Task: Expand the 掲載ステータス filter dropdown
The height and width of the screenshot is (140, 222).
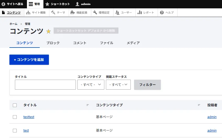Action: 118,85
